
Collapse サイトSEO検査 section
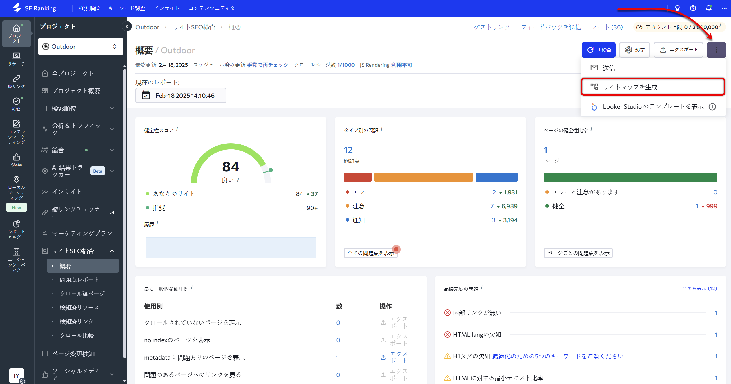112,251
